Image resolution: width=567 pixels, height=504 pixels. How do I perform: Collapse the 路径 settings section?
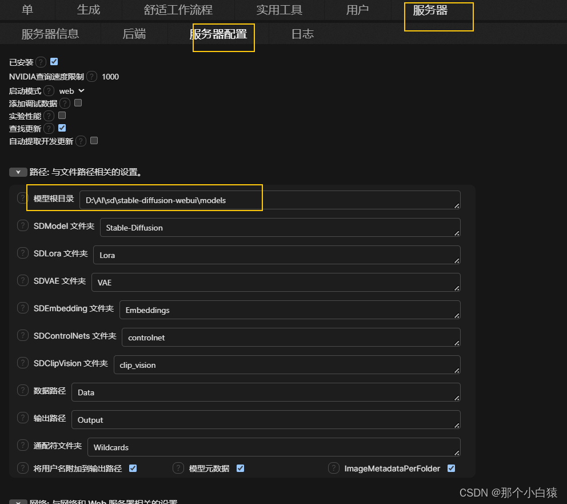click(x=18, y=172)
